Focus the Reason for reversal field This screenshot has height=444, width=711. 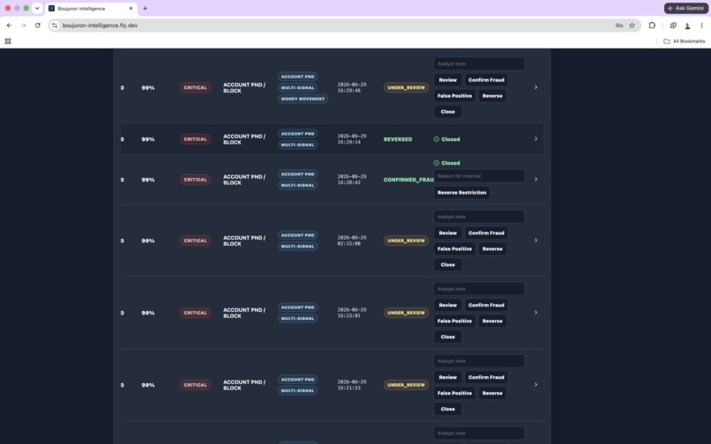click(x=479, y=176)
